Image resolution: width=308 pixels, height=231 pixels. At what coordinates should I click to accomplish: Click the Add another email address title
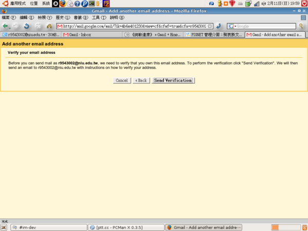pos(33,44)
